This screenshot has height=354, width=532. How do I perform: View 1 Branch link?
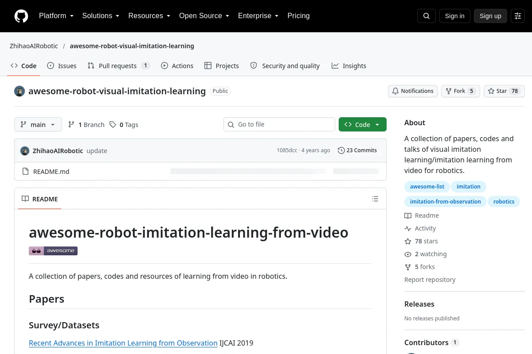tap(86, 125)
